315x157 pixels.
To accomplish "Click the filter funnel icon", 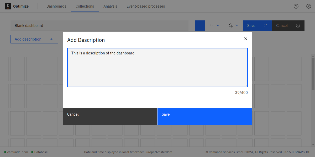I will [212, 25].
